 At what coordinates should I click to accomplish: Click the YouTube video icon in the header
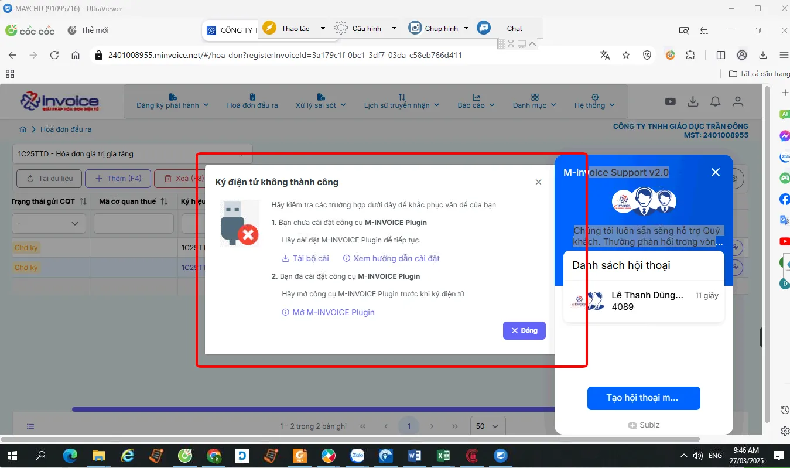[671, 101]
